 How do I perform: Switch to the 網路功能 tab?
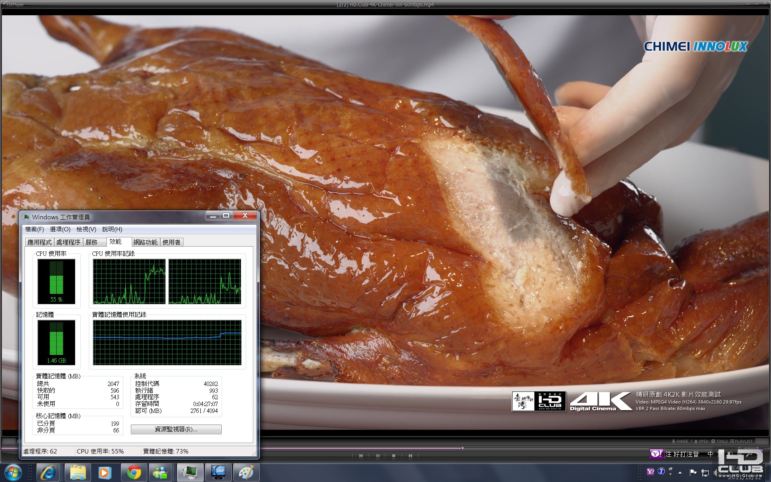tap(145, 242)
